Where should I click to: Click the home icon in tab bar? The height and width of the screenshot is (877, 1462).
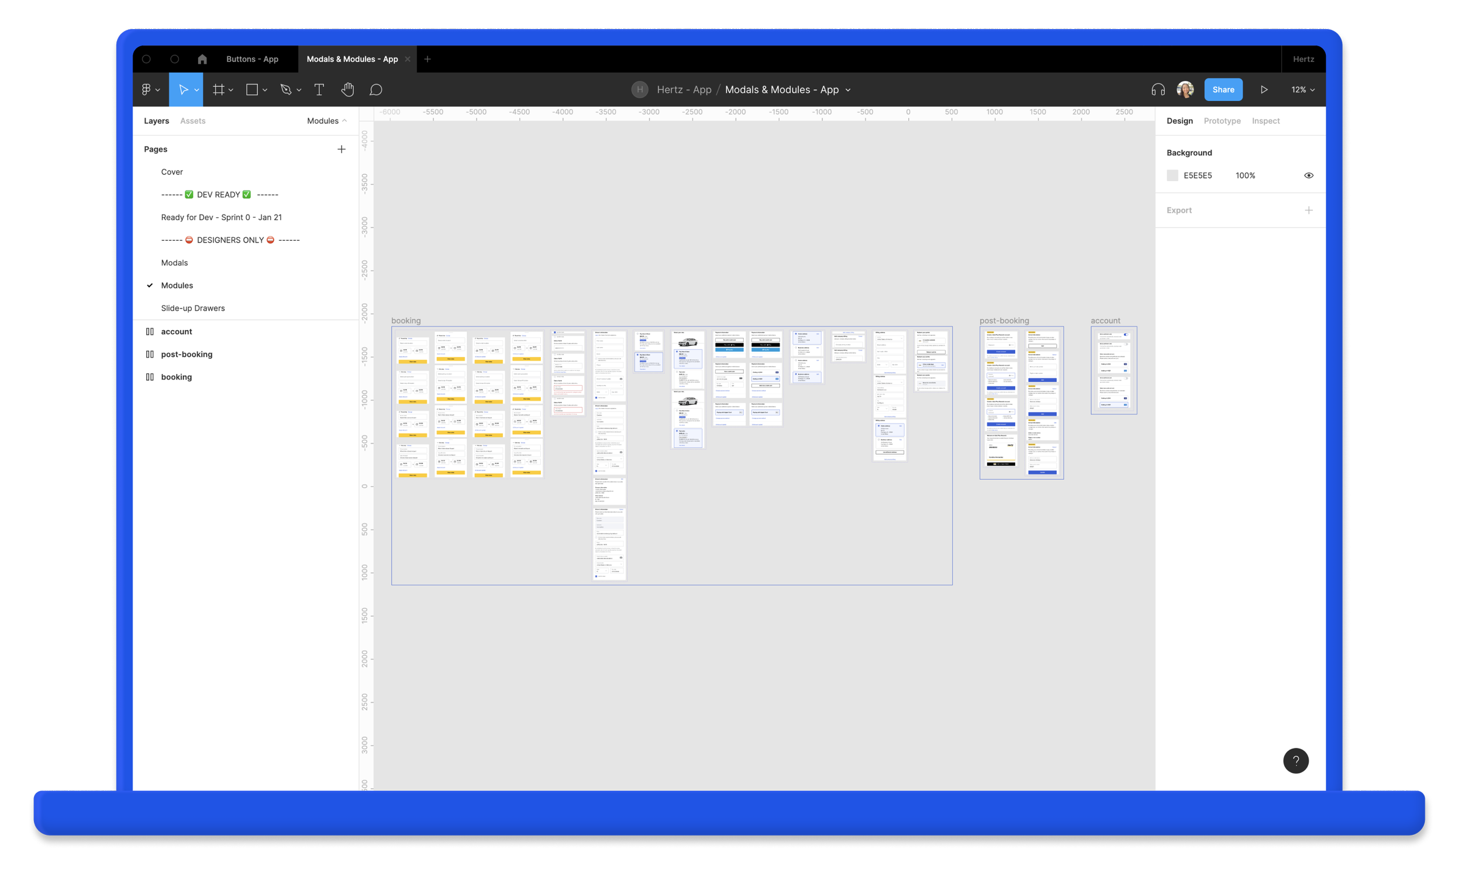[x=202, y=59]
